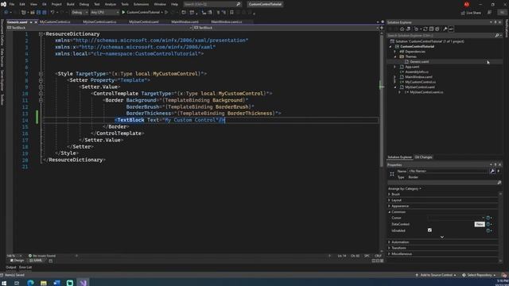Expand the Appearance property category

(x=389, y=206)
